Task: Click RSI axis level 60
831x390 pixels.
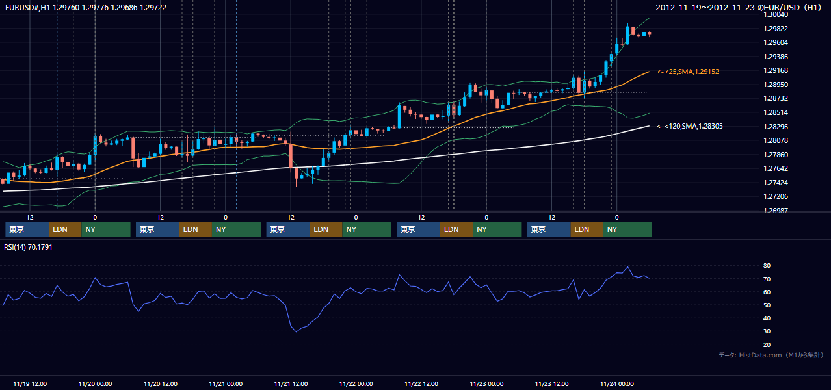Action: tap(767, 292)
